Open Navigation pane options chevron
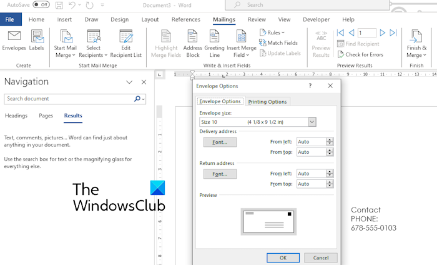 (129, 82)
